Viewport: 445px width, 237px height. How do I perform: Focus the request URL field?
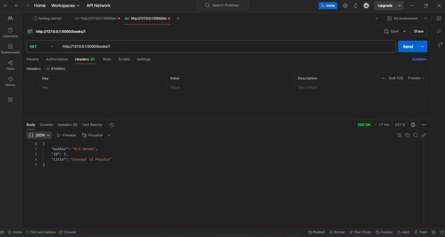[227, 46]
